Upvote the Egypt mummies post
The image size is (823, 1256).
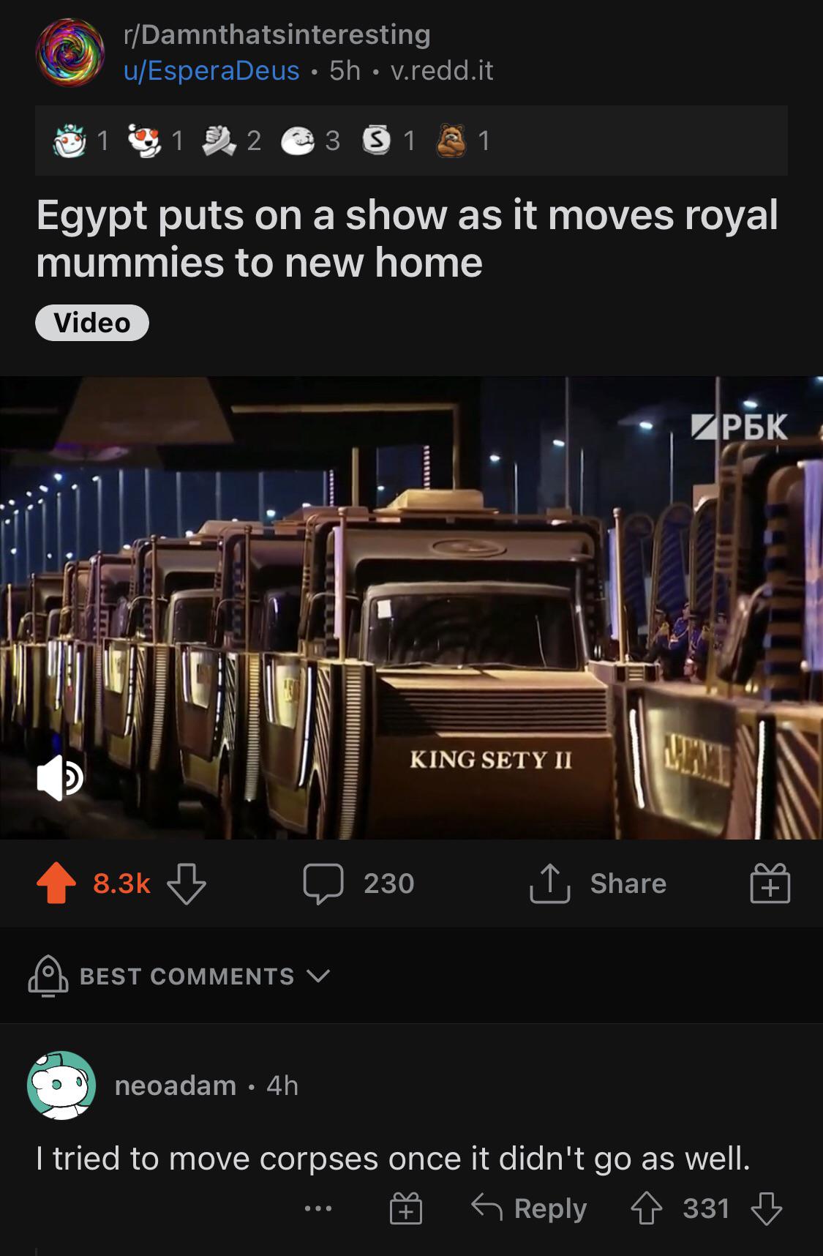pyautogui.click(x=56, y=883)
